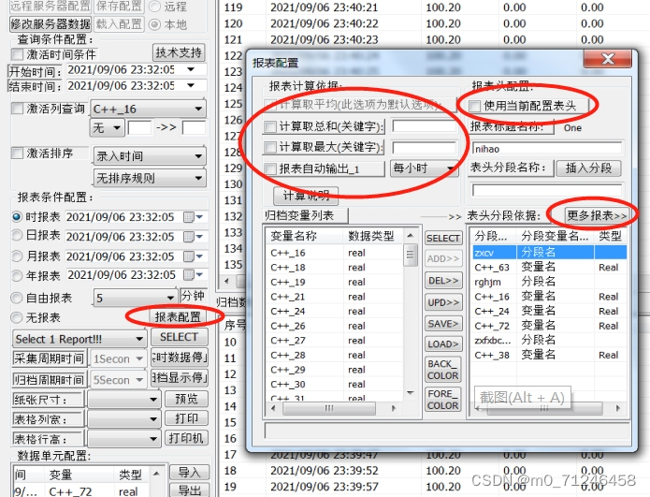This screenshot has height=497, width=650.
Task: Open 表格列宽 dropdown
Action: click(x=124, y=419)
